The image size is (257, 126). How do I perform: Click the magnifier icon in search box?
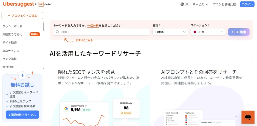57,32
